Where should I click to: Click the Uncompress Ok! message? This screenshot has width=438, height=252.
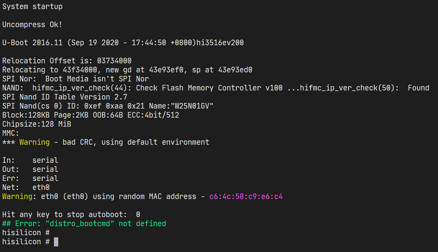32,25
